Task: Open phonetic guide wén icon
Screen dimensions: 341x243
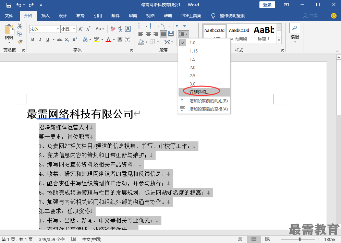Action: point(120,29)
